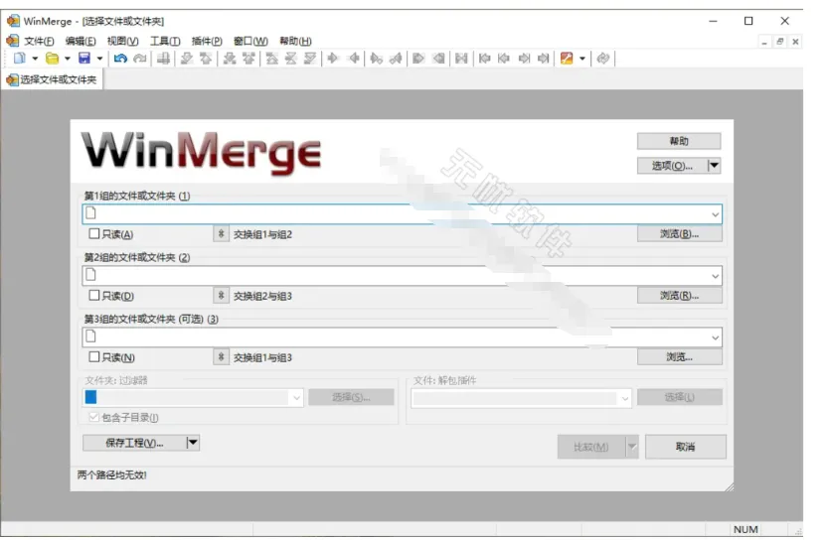Click the Refresh toolbar icon
826x540 pixels.
pyautogui.click(x=603, y=58)
